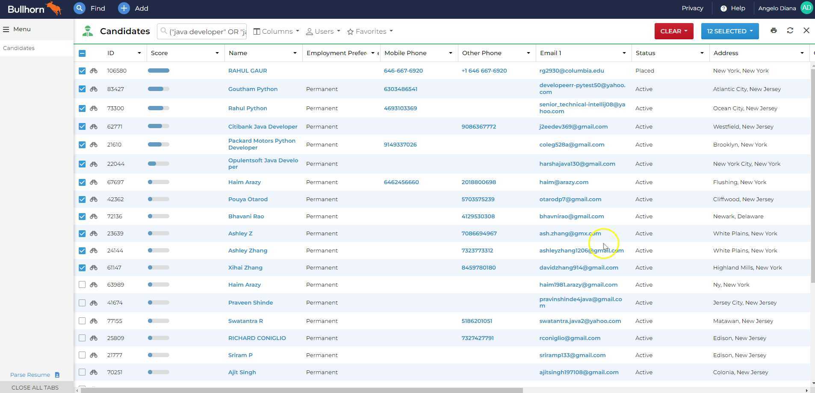Viewport: 815px width, 393px height.
Task: Click the score bar for Pouya Otarod
Action: coord(159,199)
